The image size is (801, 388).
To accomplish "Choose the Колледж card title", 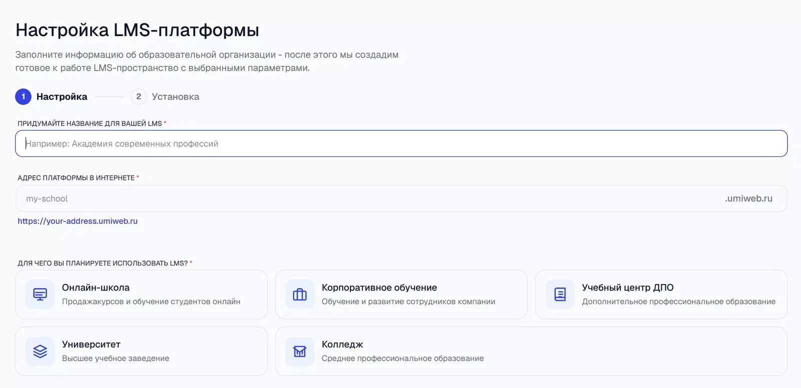I will tap(342, 344).
